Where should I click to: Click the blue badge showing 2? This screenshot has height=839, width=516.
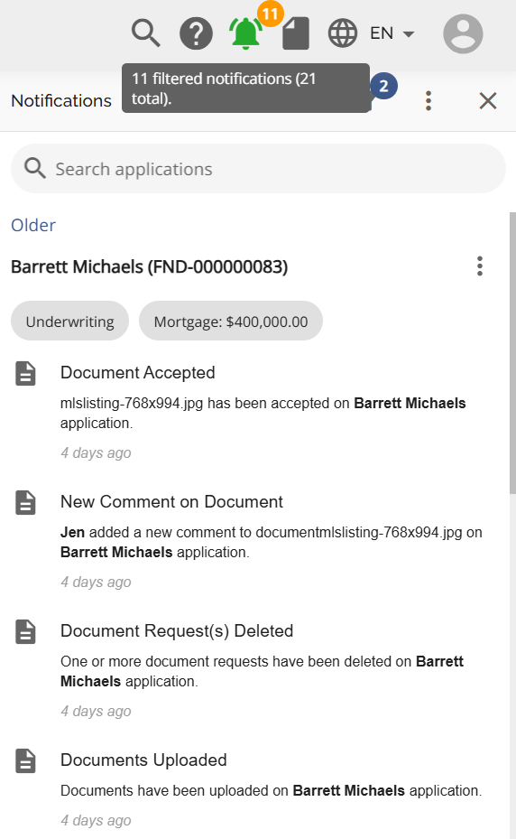pyautogui.click(x=383, y=86)
